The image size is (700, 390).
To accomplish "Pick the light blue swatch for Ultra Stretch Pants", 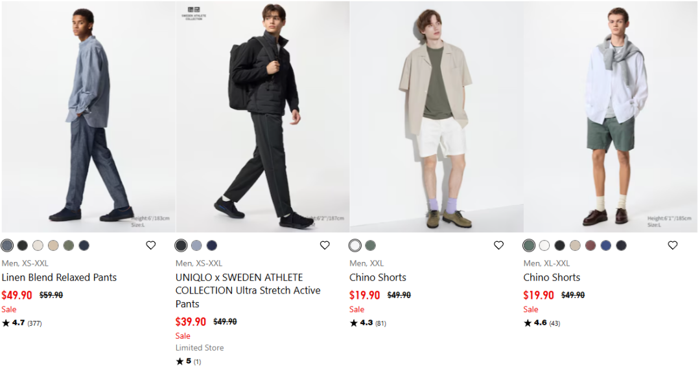I will [196, 246].
